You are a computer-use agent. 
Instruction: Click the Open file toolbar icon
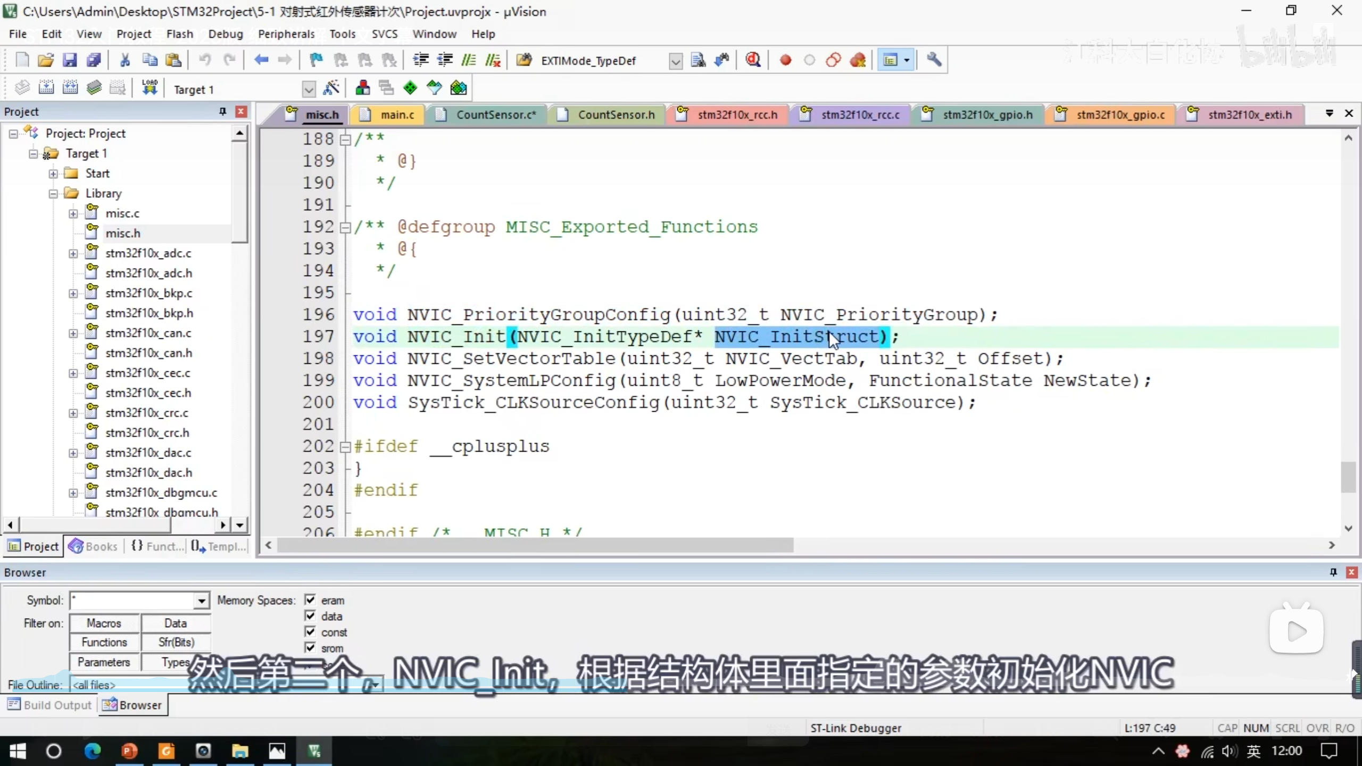click(46, 60)
